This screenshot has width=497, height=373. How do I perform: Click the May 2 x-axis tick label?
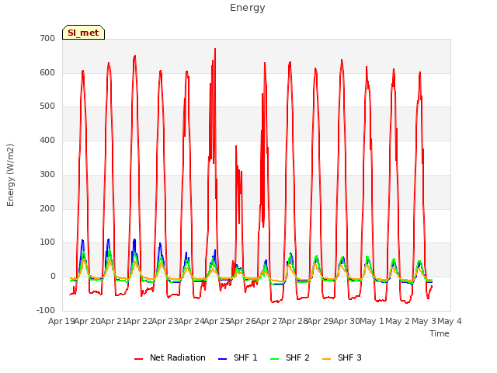coord(398,321)
